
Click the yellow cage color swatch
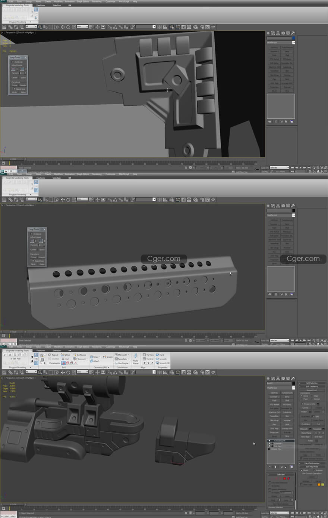323,485
